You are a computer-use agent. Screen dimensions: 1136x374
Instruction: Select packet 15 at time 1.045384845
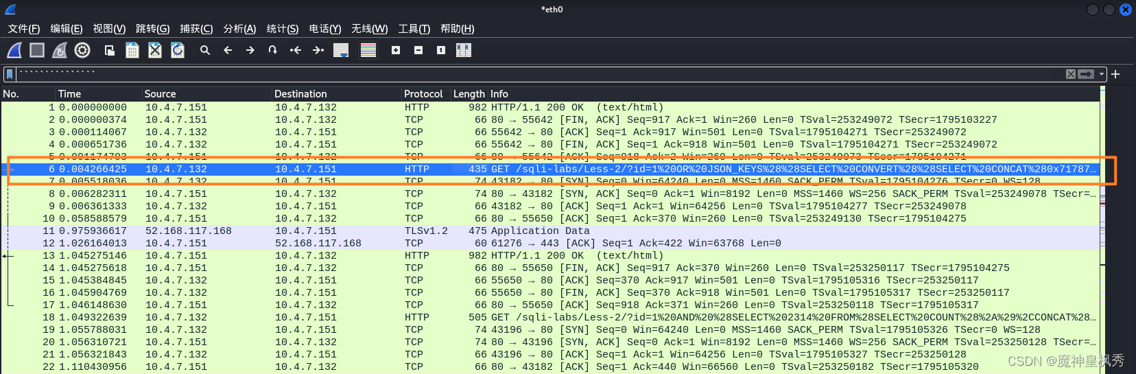point(549,280)
